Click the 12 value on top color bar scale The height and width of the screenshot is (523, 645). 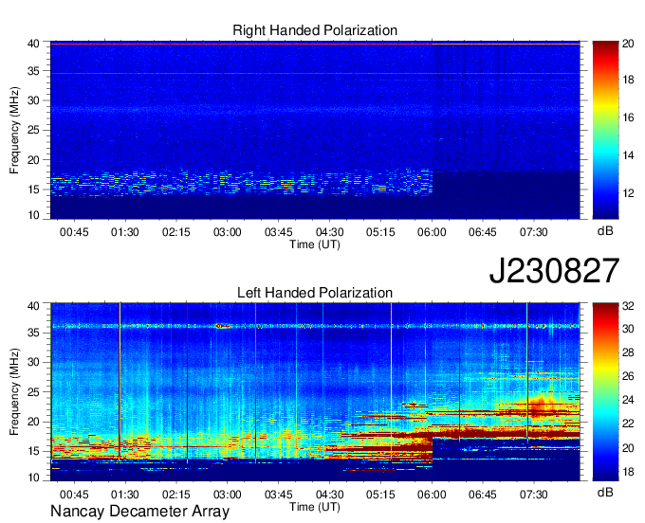[x=628, y=193]
